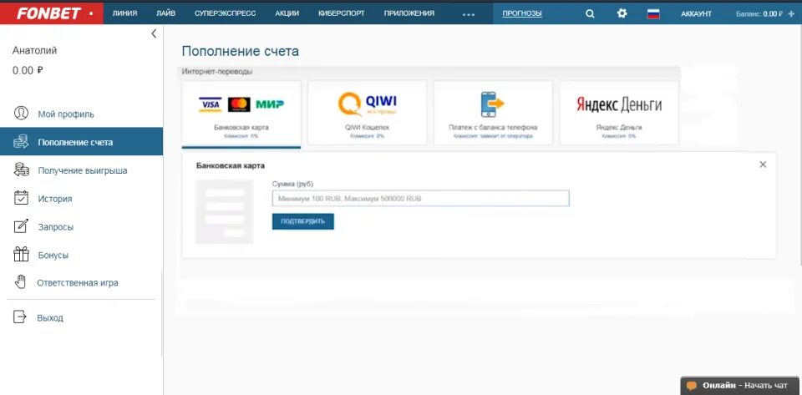Click the FONBET logo
The height and width of the screenshot is (395, 802).
pos(51,13)
